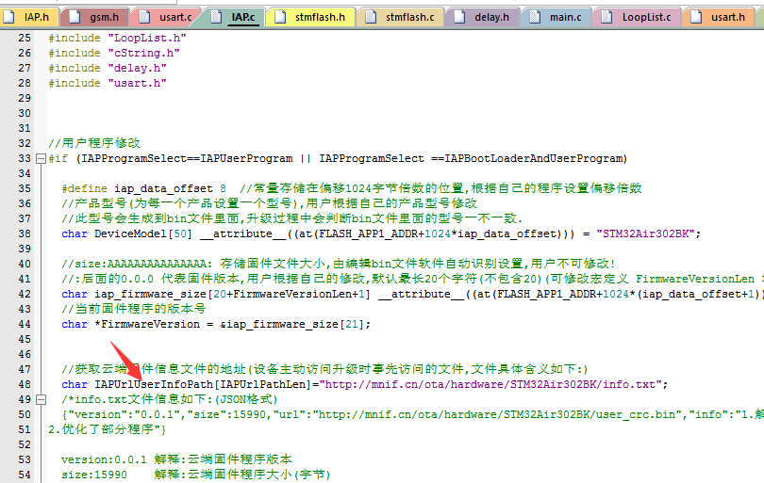
Task: Click the file icon on gsm.h tab
Action: click(75, 17)
